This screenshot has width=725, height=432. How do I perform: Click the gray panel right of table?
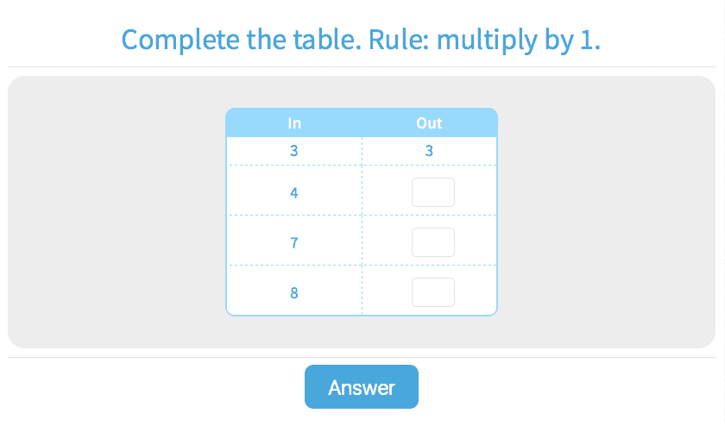[x=604, y=212]
